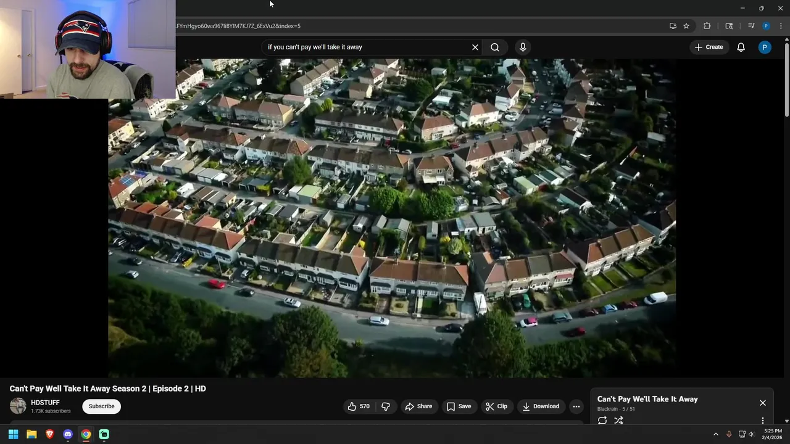Viewport: 790px width, 444px height.
Task: Subscribe to HDSTUFF channel
Action: [102, 406]
